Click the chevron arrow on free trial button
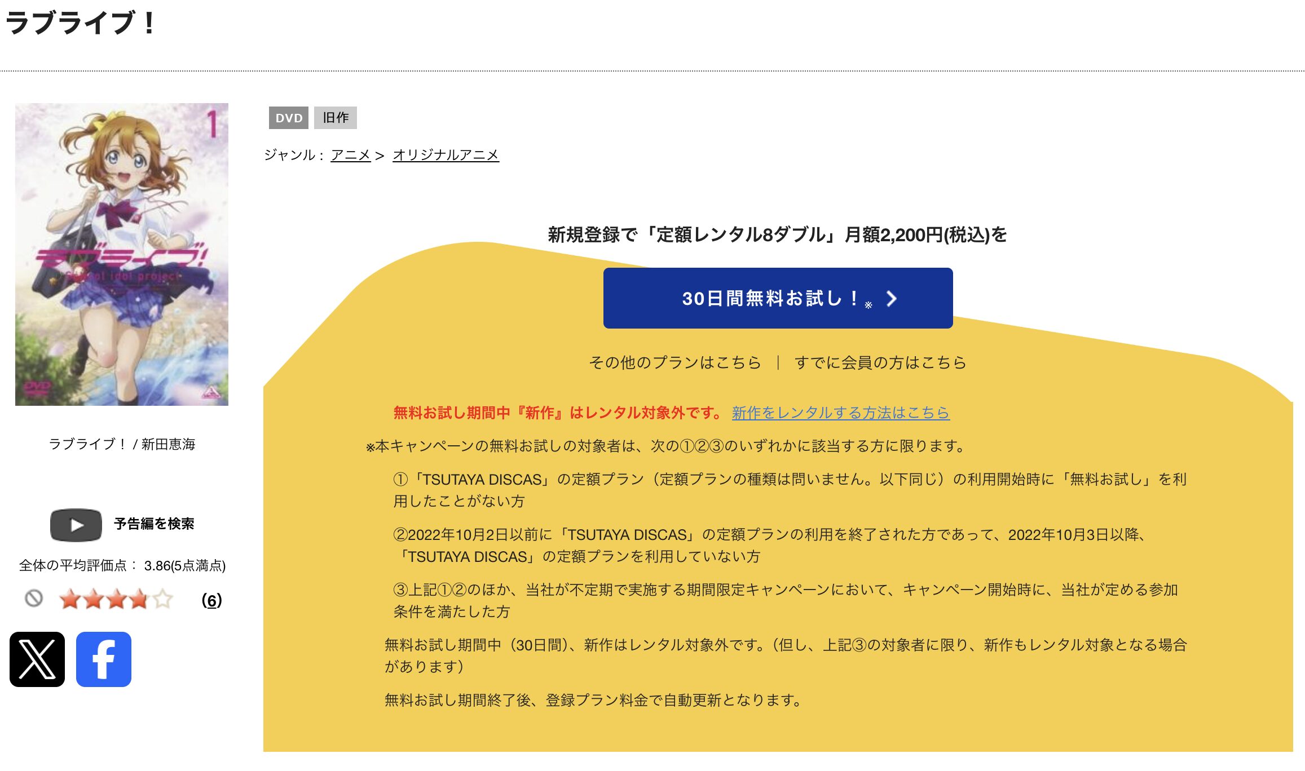This screenshot has height=771, width=1305. 891,299
